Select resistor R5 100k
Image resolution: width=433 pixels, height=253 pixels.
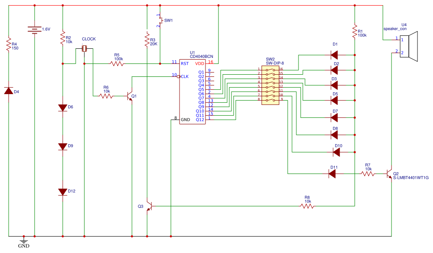coord(116,63)
